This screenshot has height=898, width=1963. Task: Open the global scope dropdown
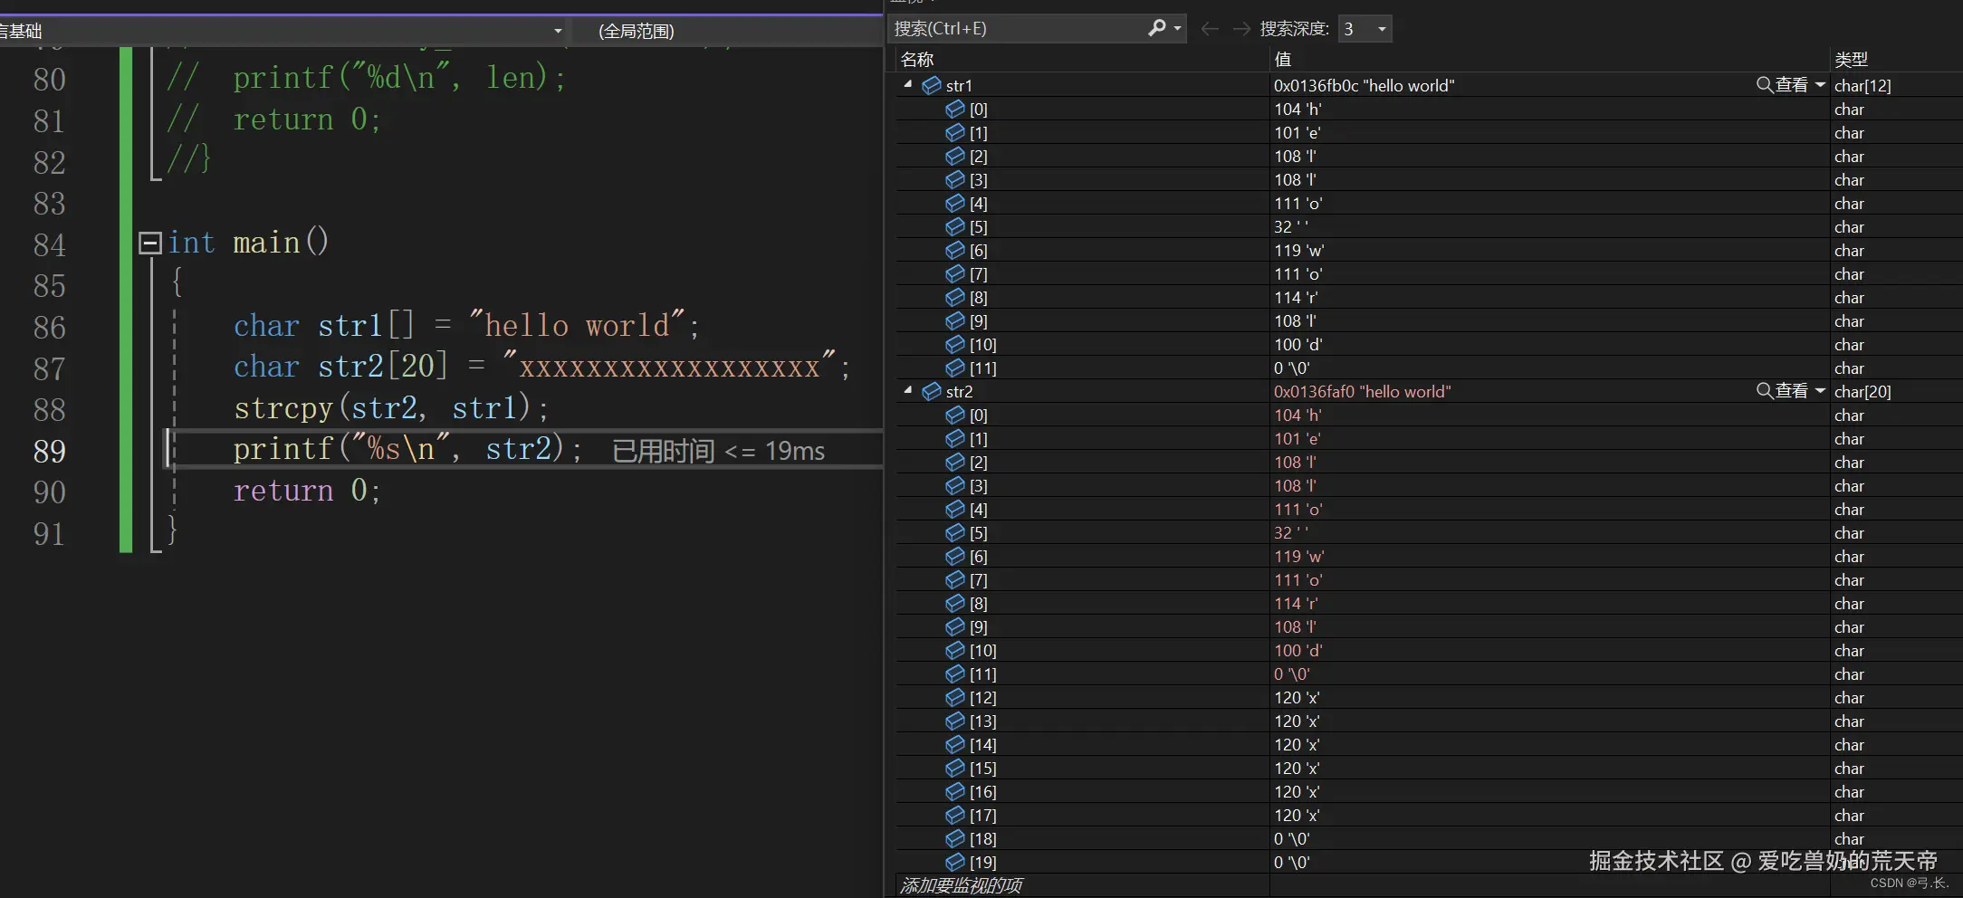729,31
